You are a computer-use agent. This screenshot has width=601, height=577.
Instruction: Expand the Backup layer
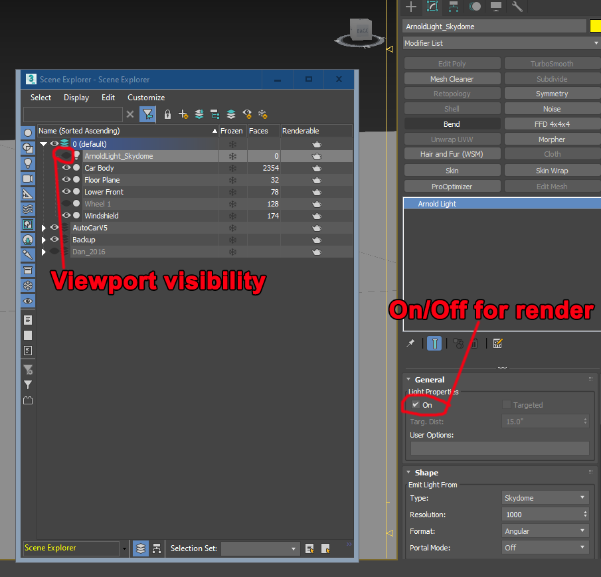[x=44, y=240]
